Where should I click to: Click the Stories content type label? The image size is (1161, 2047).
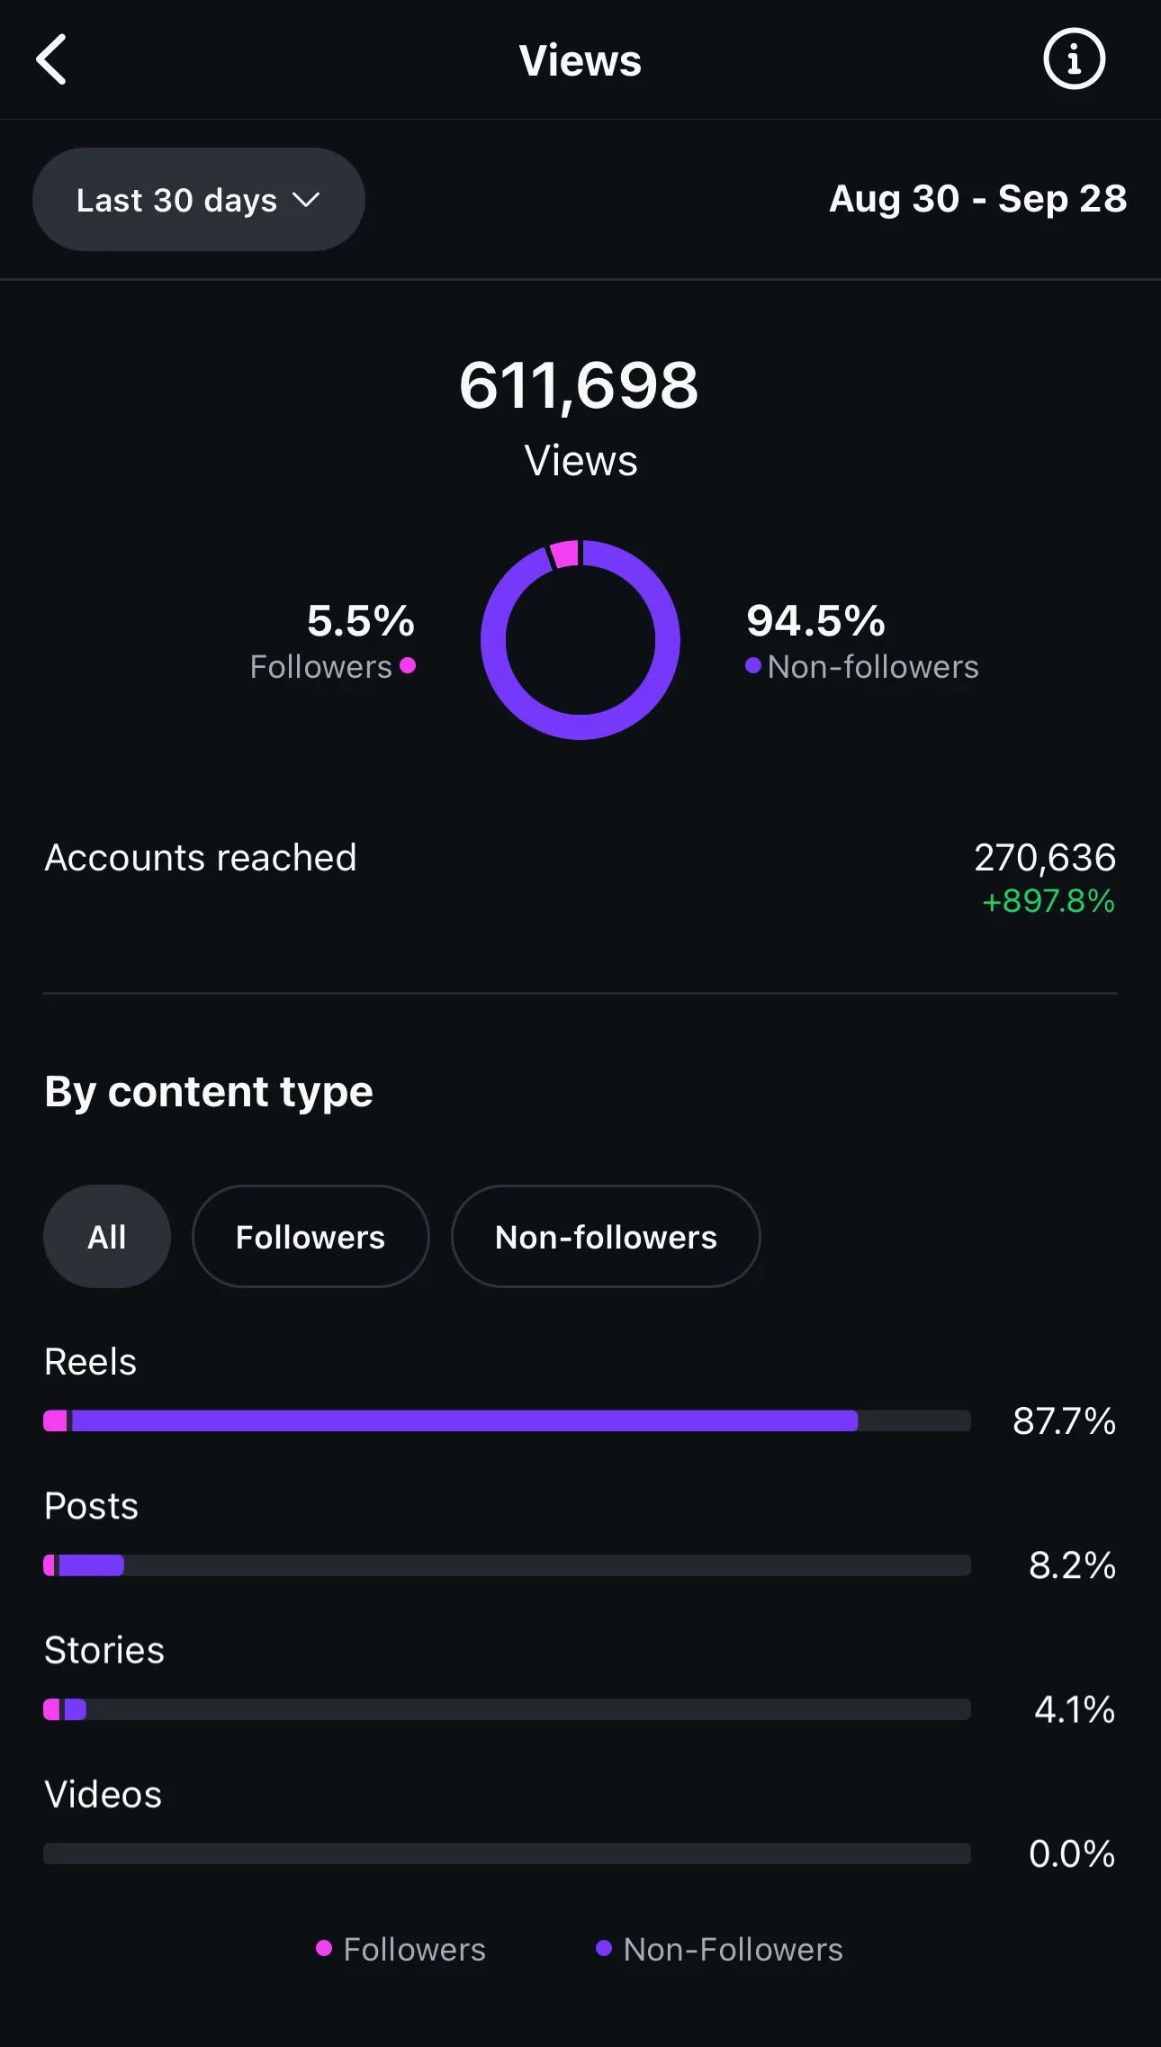point(103,1650)
